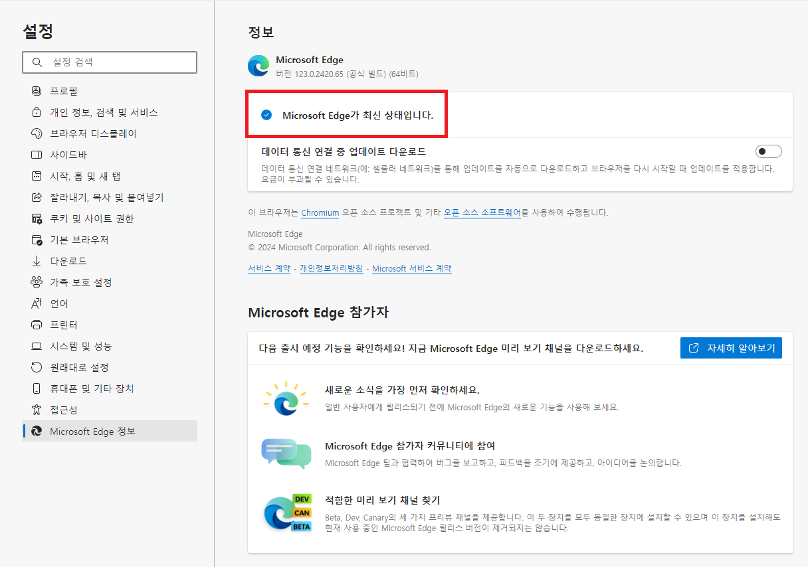
Task: Open the 서비스 계약 link
Action: pos(269,269)
